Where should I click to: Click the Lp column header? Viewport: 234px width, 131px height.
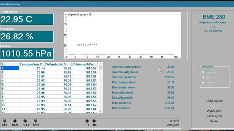click(x=10, y=64)
